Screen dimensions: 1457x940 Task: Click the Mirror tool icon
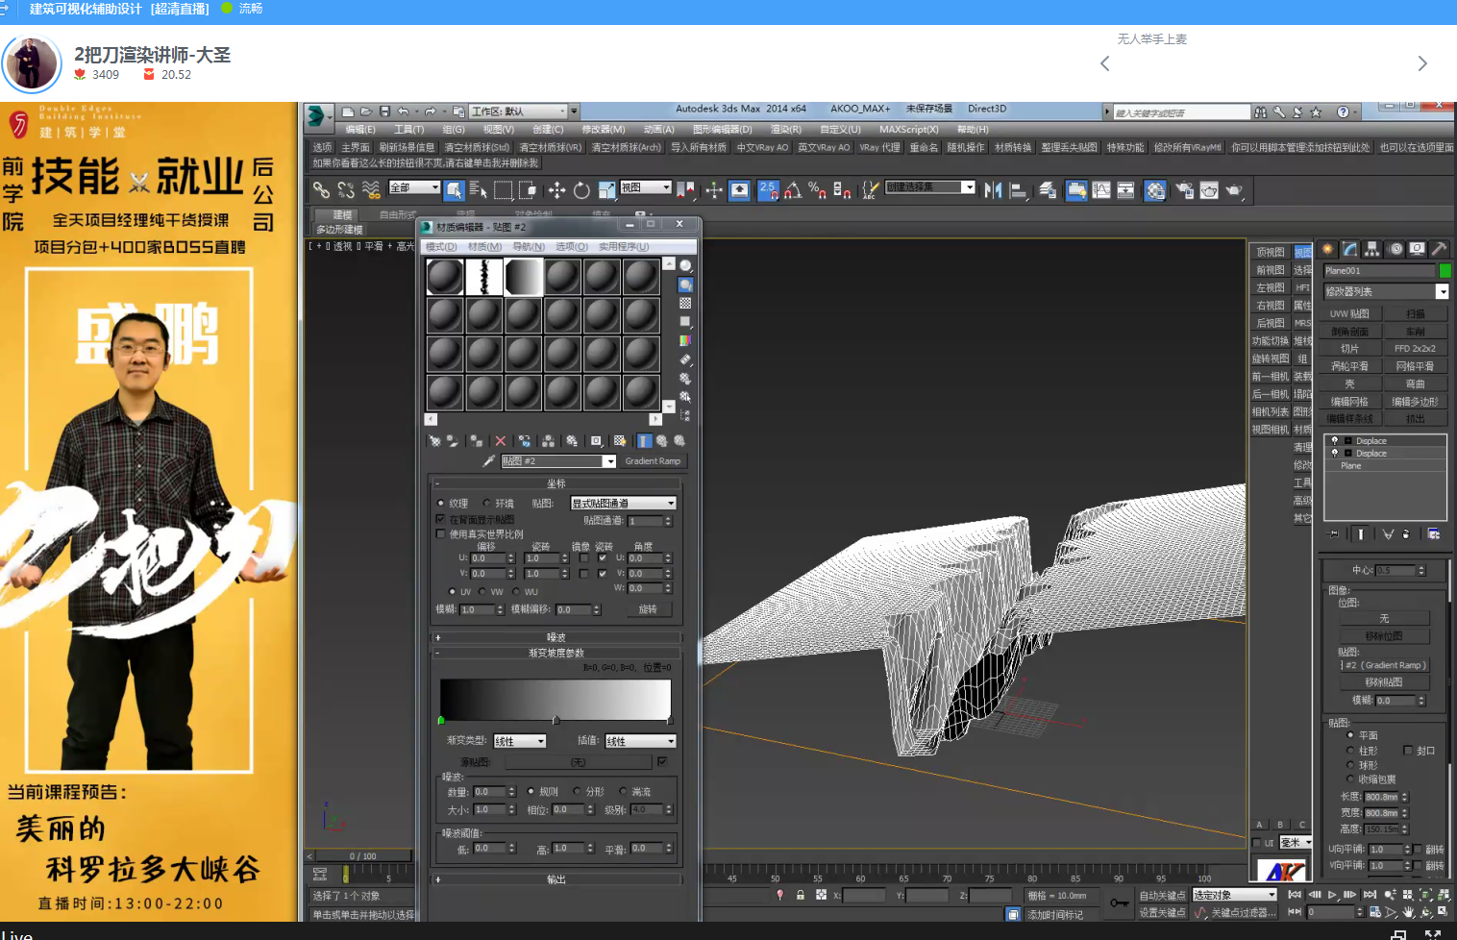[x=993, y=190]
